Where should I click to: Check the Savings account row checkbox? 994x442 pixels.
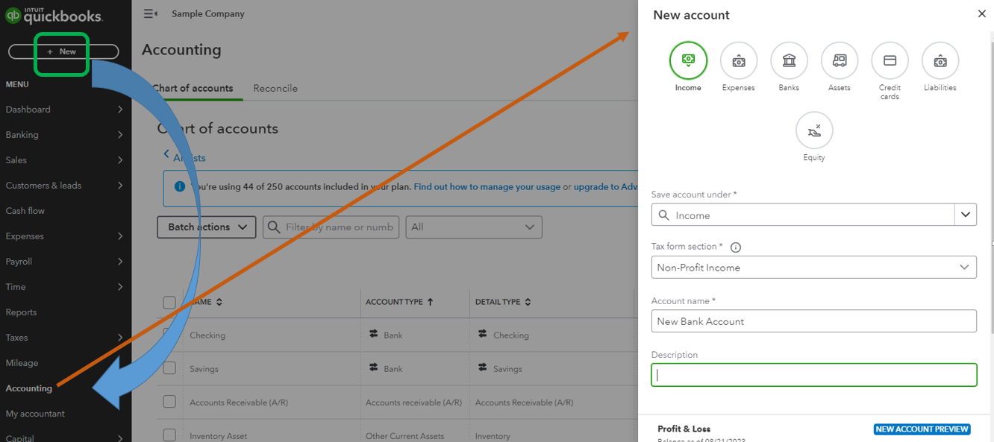(x=169, y=368)
